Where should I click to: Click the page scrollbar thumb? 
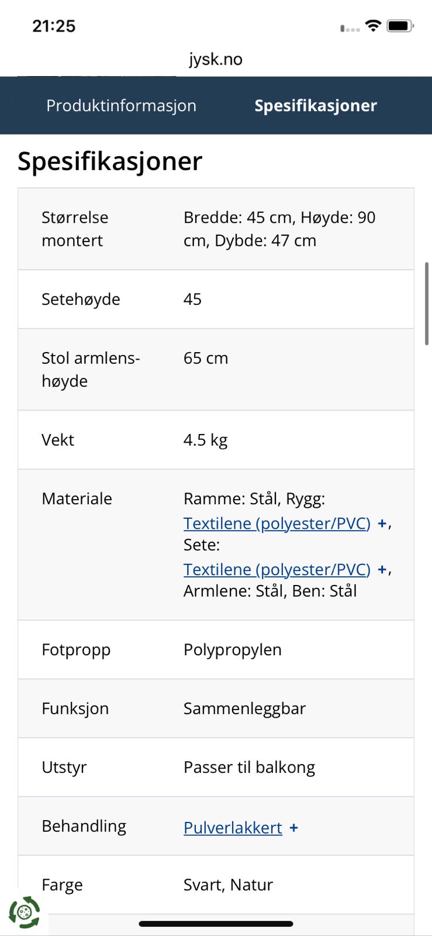tap(428, 304)
